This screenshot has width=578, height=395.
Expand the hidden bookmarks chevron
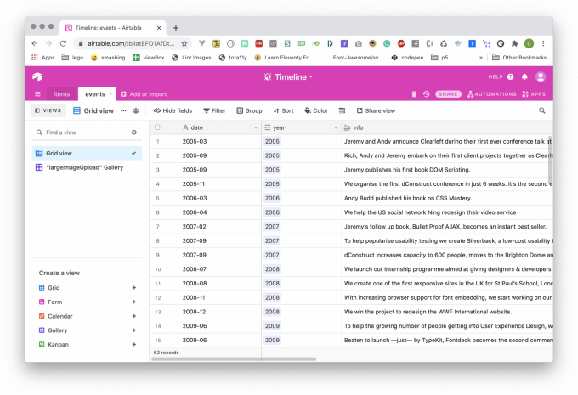click(480, 58)
